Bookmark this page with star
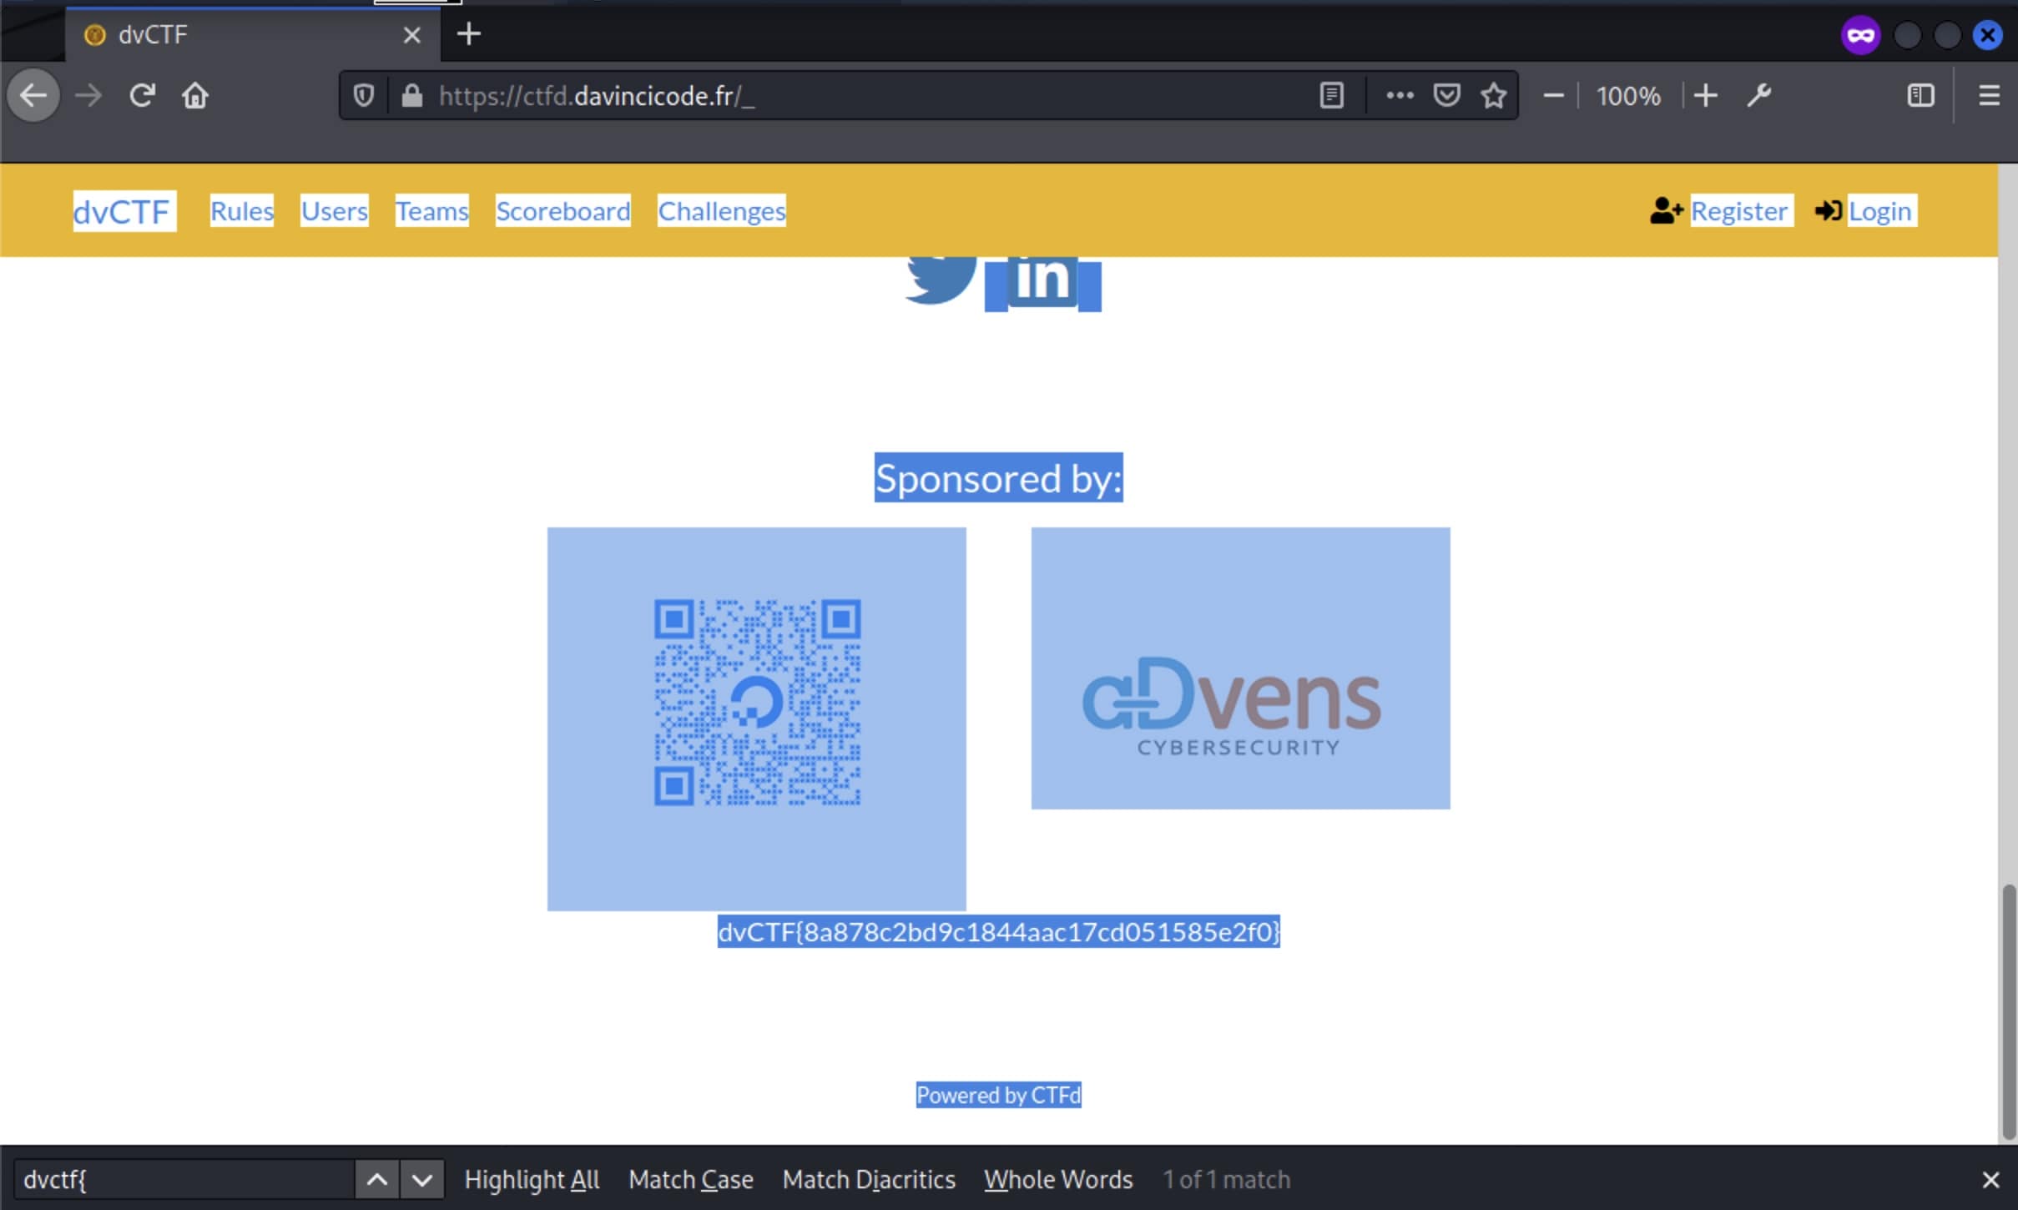Screen dimensions: 2018x1210 click(x=1493, y=96)
